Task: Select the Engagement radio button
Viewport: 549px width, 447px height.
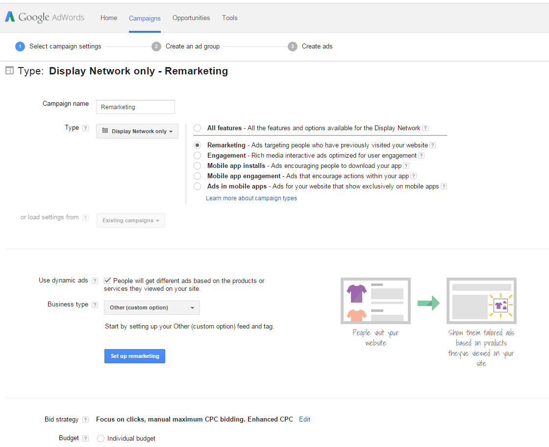Action: click(x=197, y=155)
